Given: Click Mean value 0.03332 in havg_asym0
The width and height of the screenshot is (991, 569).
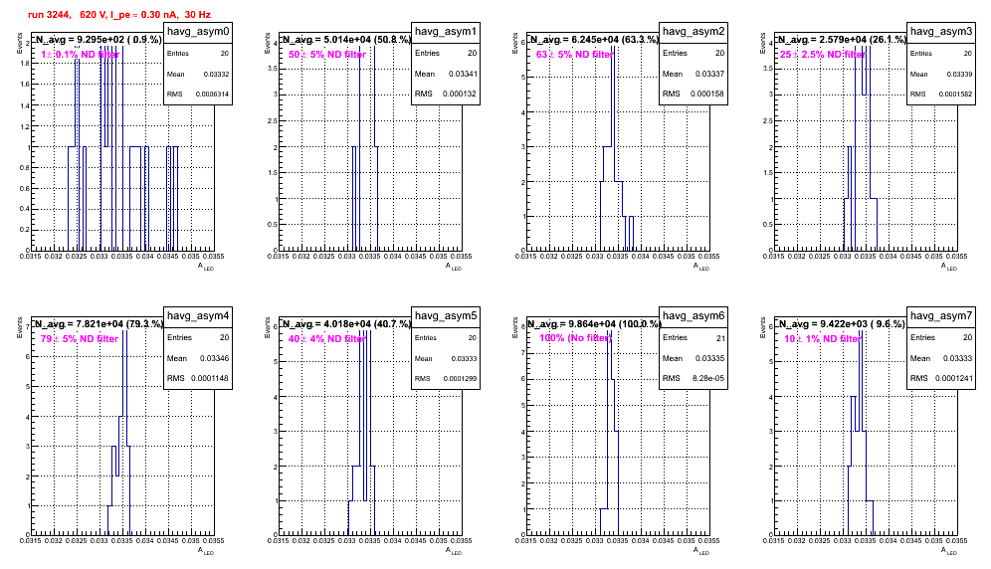Looking at the screenshot, I should coord(216,75).
